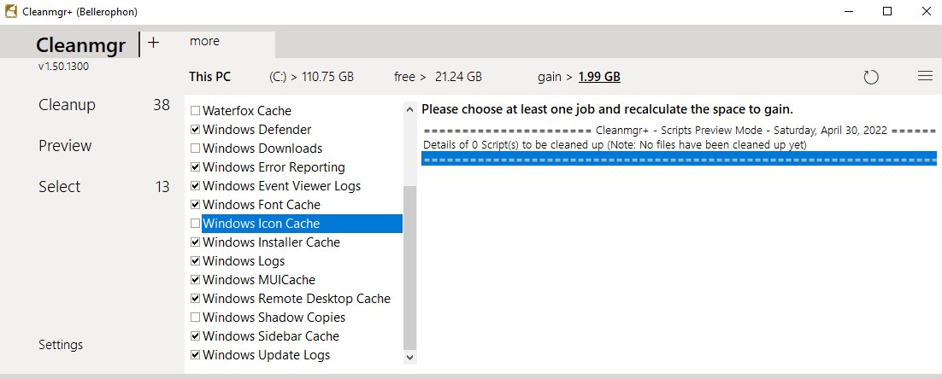Click the Cleanmgr+ app icon in title bar

(11, 11)
